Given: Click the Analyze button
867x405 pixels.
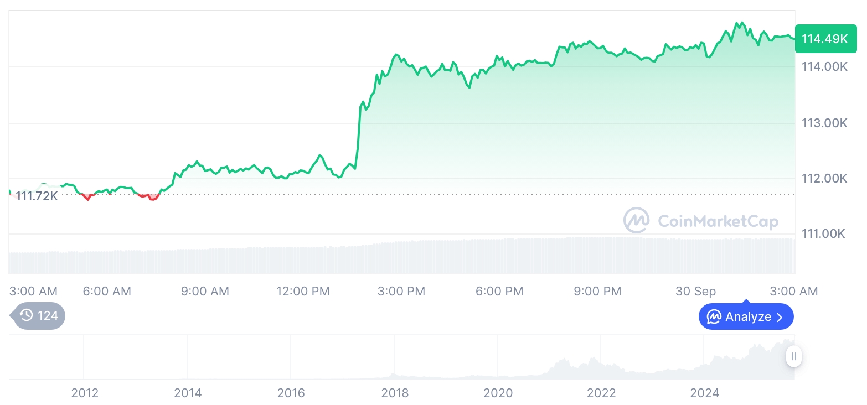Looking at the screenshot, I should coord(746,316).
